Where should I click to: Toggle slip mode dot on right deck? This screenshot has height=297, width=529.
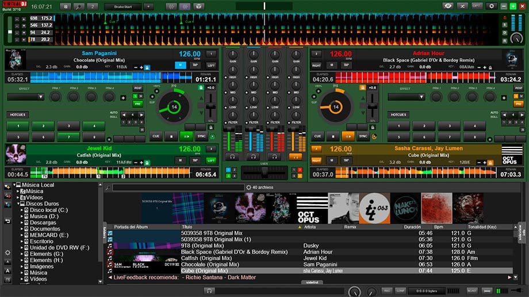click(314, 97)
